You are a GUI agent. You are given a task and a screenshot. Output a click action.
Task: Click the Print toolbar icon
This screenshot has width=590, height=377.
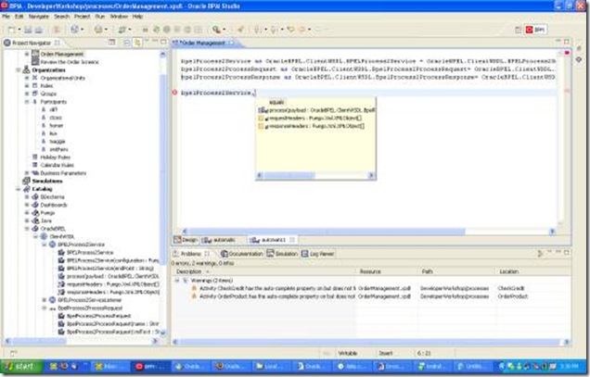(x=38, y=30)
